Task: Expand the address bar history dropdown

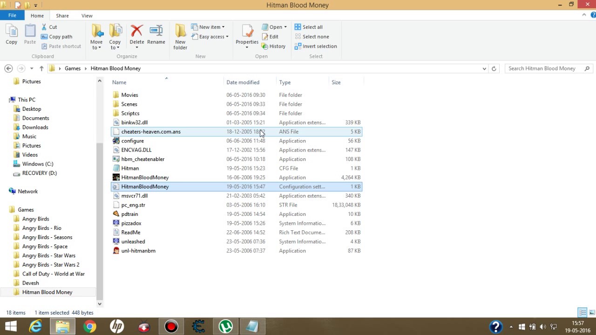Action: pos(485,68)
